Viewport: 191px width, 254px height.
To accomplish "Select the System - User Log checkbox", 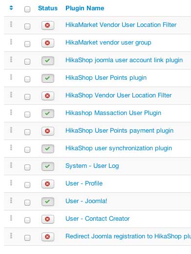I will click(27, 167).
